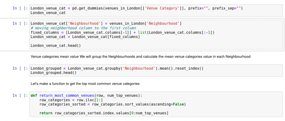Click the London_venue_cat.head() line

[56, 46]
